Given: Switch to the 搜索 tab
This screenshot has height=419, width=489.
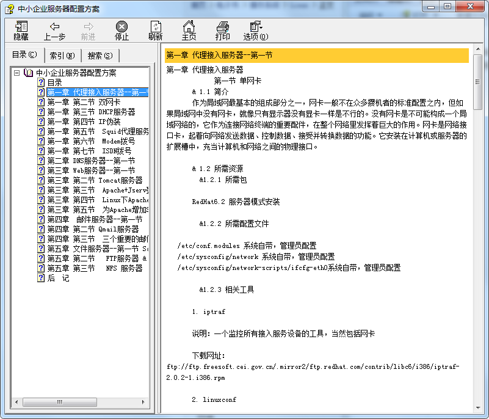Looking at the screenshot, I should click(100, 56).
